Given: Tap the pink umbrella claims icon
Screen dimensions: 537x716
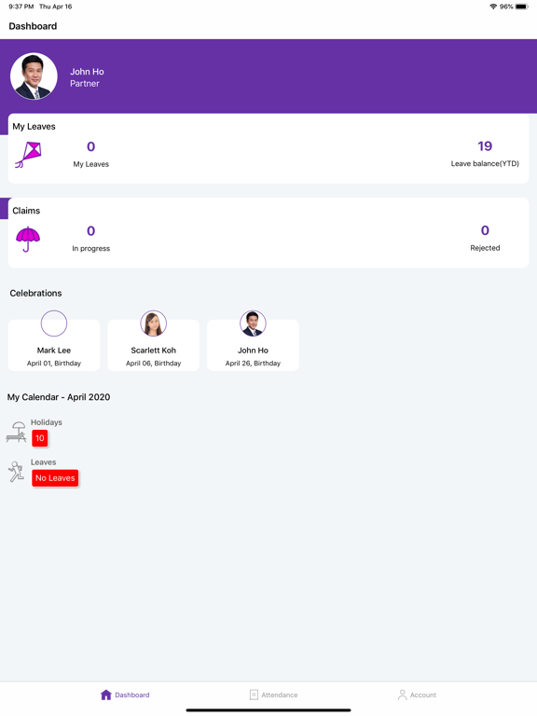Looking at the screenshot, I should (x=28, y=240).
